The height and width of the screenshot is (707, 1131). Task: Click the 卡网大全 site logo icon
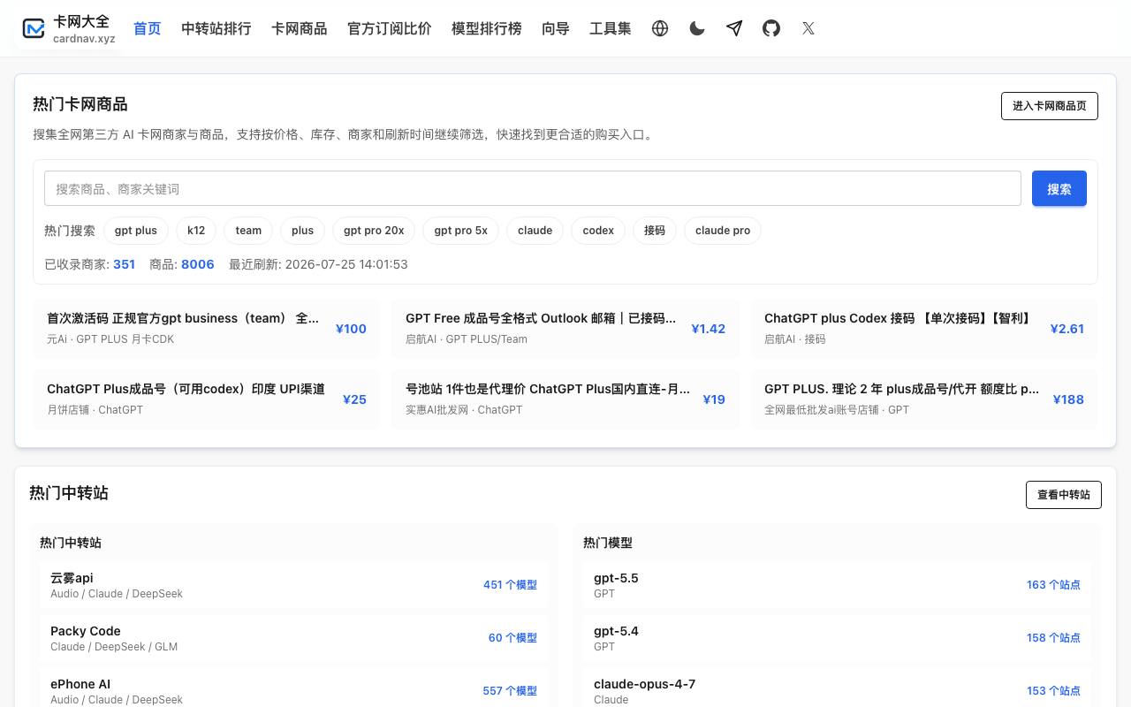click(x=34, y=28)
